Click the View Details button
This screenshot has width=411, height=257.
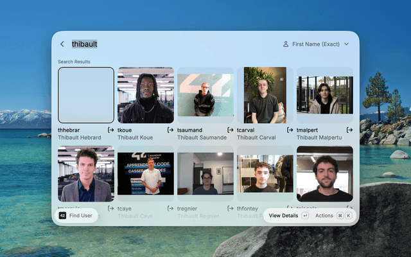[x=283, y=216]
